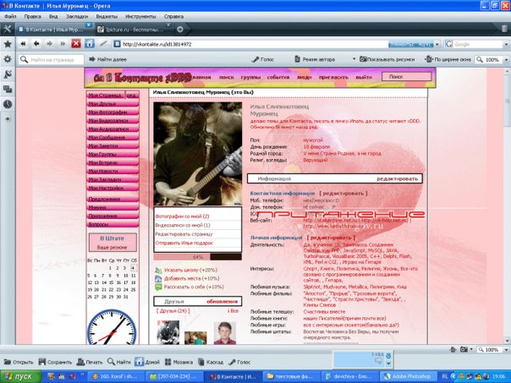Click the 64% profile completion bar
This screenshot has width=511, height=383.
pos(197,257)
